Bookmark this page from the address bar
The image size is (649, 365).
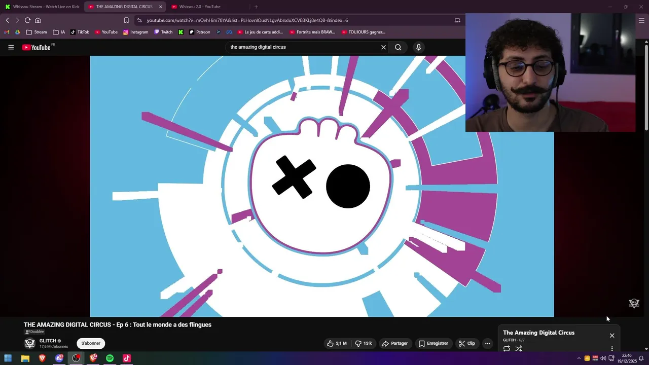point(126,20)
